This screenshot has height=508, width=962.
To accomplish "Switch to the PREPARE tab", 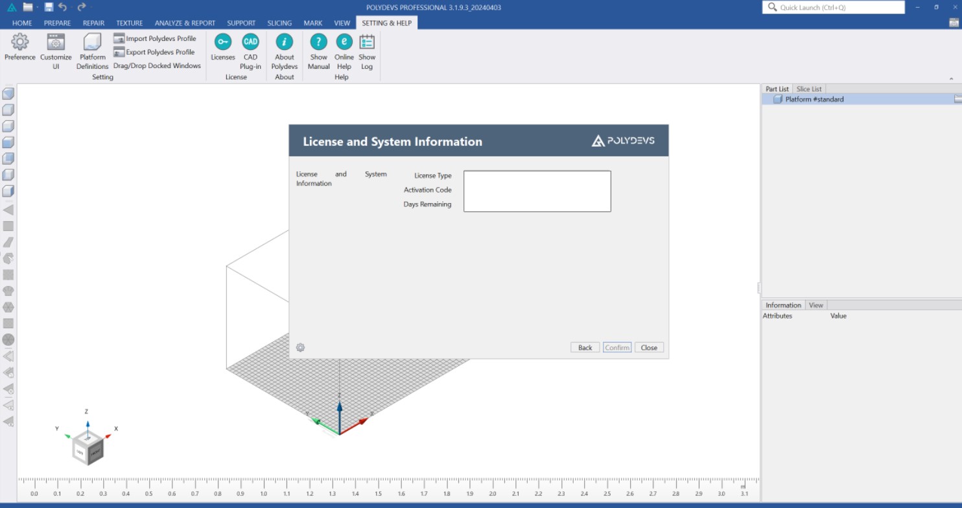I will tap(58, 23).
